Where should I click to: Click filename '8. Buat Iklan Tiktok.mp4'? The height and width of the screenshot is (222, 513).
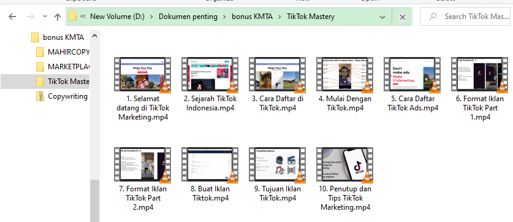210,194
